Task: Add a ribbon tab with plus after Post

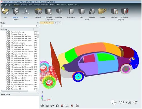Action: (x=79, y=5)
